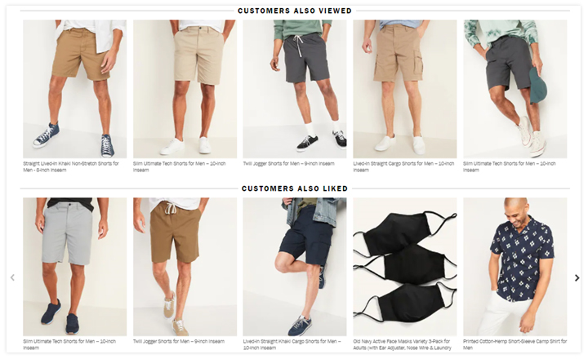588x359 pixels.
Task: Open Twill Jogger Shorts title under brown shorts
Action: tap(179, 341)
